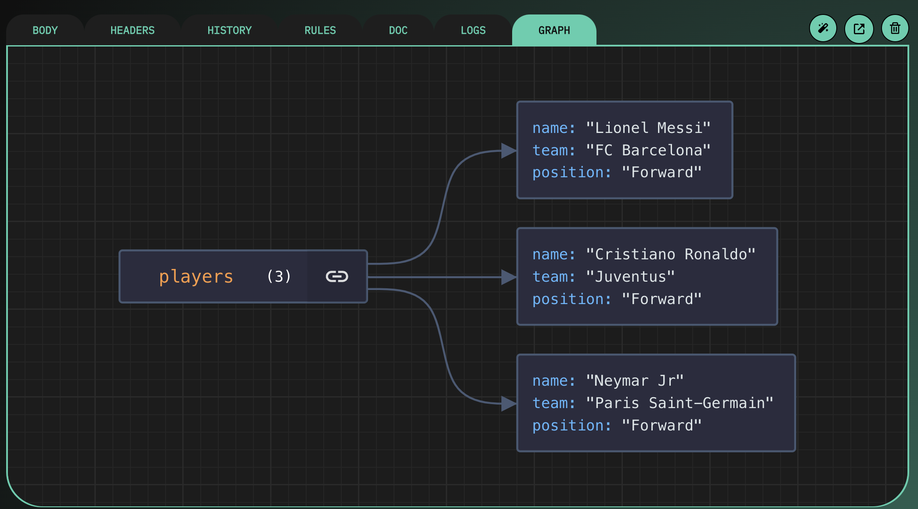Select the LOGS tab
This screenshot has width=918, height=509.
[x=473, y=30]
